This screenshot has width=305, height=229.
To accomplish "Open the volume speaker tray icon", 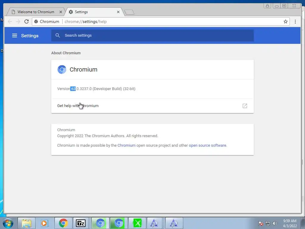I will click(x=275, y=223).
